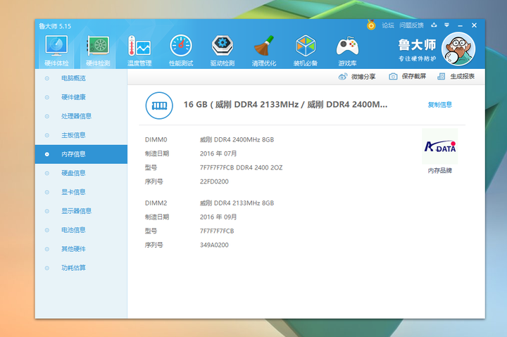Screen dimensions: 507x337
Task: Click the DIMM2 label
Action: (x=156, y=203)
